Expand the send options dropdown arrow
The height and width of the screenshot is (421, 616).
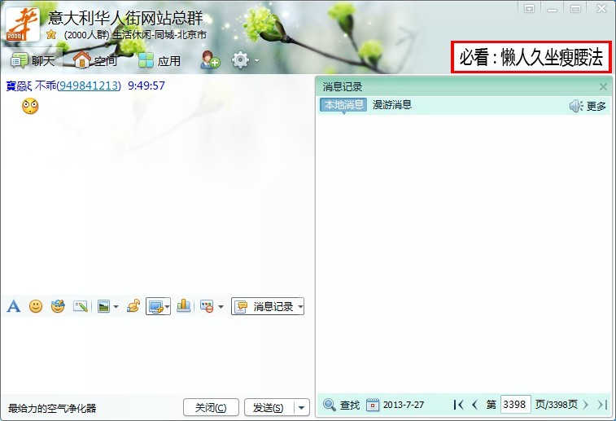(x=302, y=407)
